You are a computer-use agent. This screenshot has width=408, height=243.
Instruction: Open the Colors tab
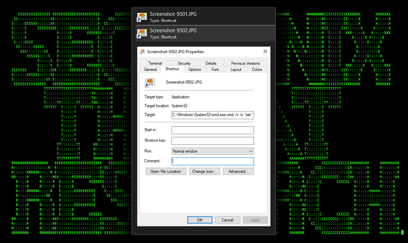[x=257, y=69]
